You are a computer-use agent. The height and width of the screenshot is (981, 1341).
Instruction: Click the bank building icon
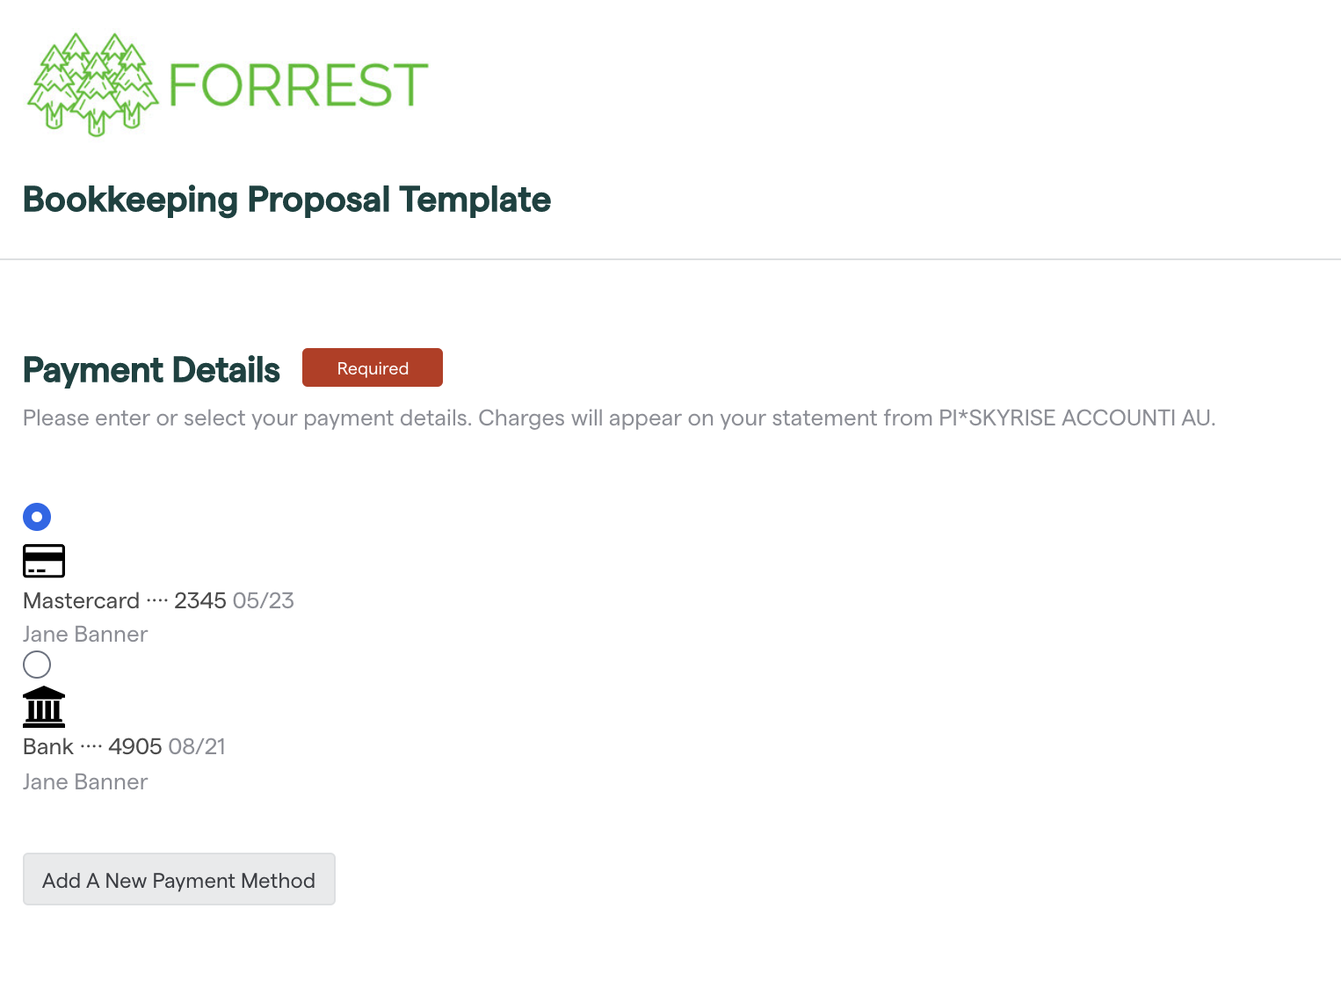pyautogui.click(x=44, y=707)
